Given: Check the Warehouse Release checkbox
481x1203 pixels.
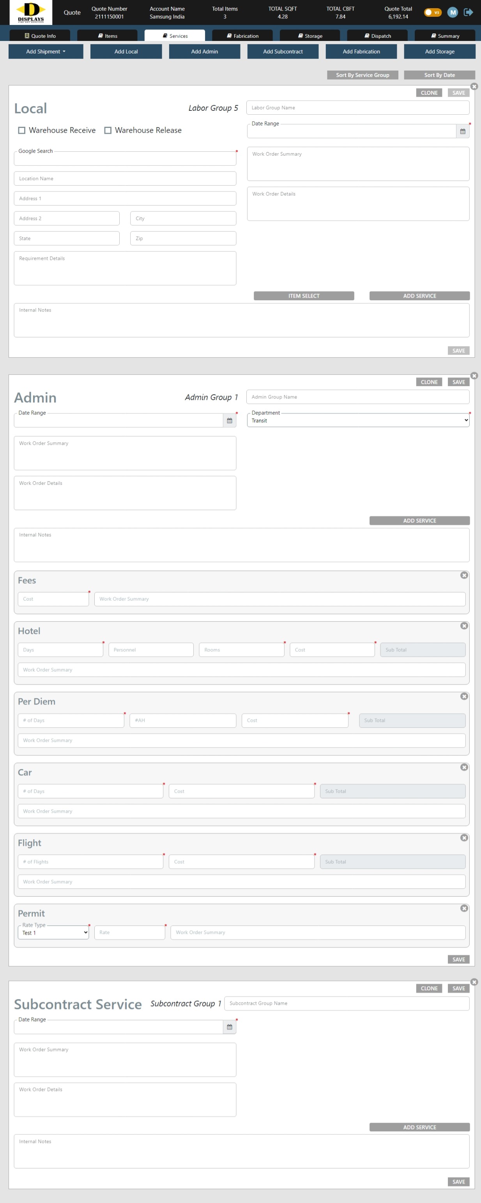Looking at the screenshot, I should pyautogui.click(x=108, y=130).
